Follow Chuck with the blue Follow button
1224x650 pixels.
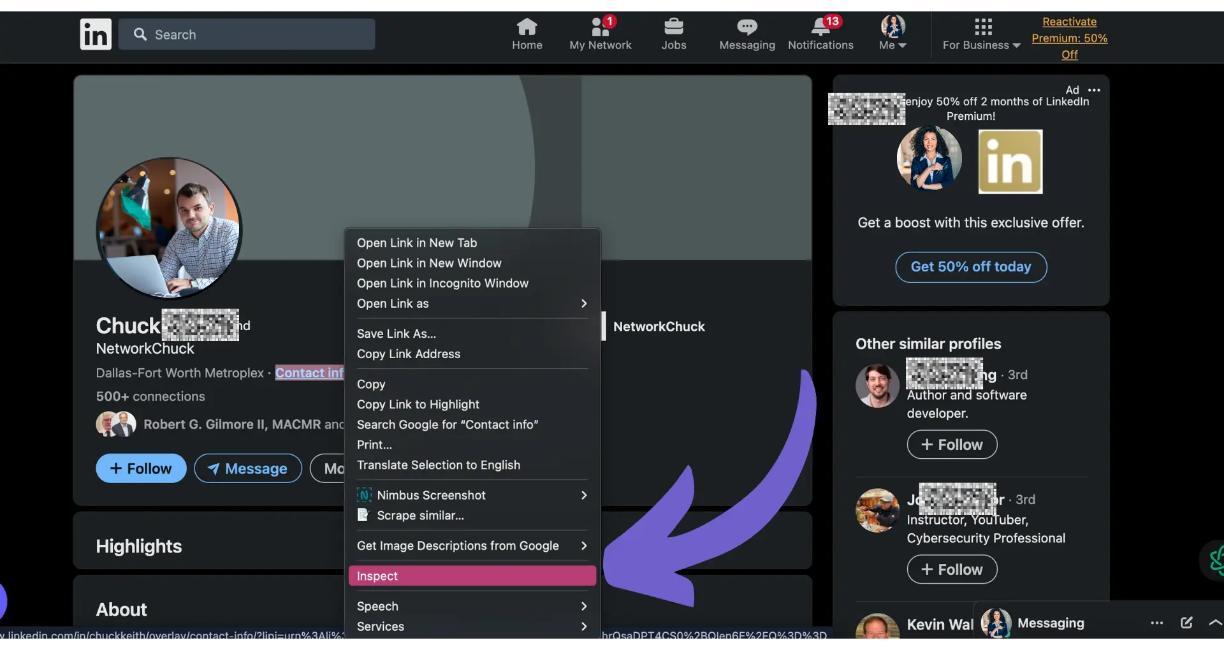pyautogui.click(x=141, y=468)
